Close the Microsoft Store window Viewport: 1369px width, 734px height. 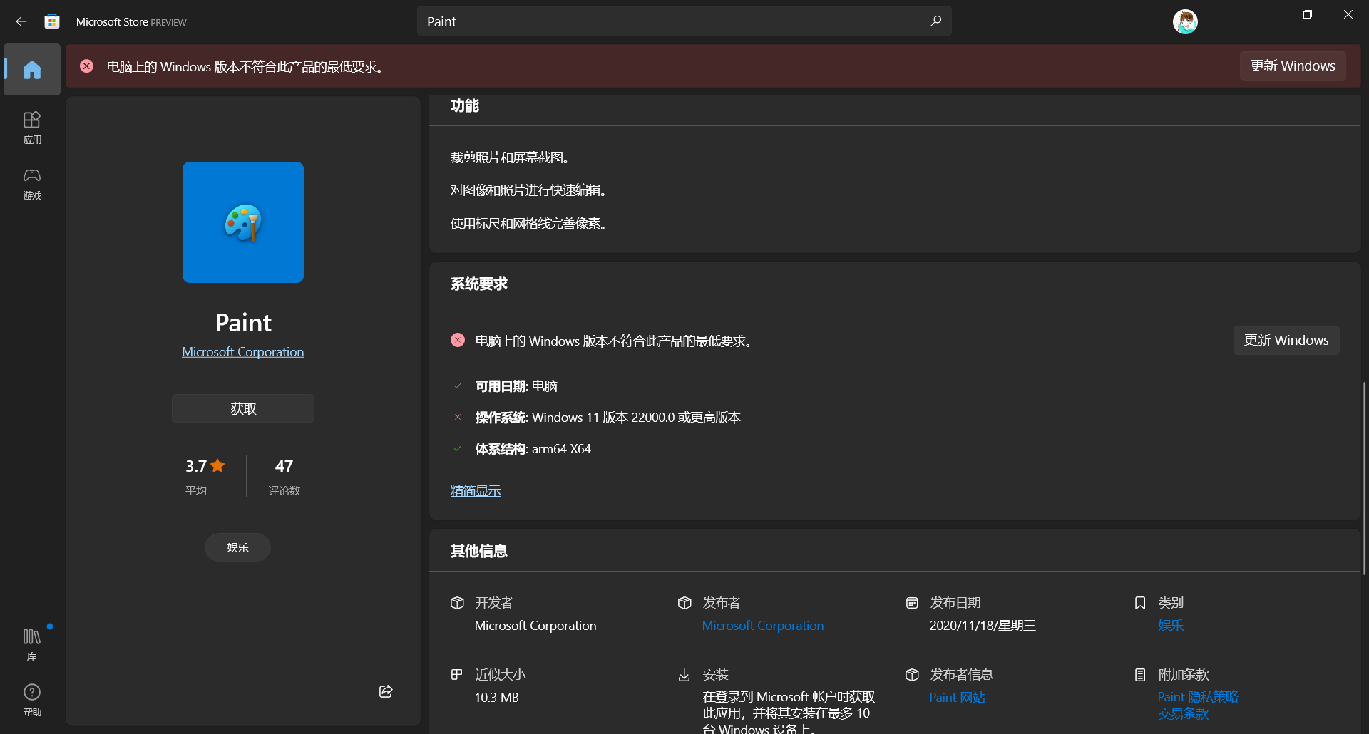pos(1348,14)
